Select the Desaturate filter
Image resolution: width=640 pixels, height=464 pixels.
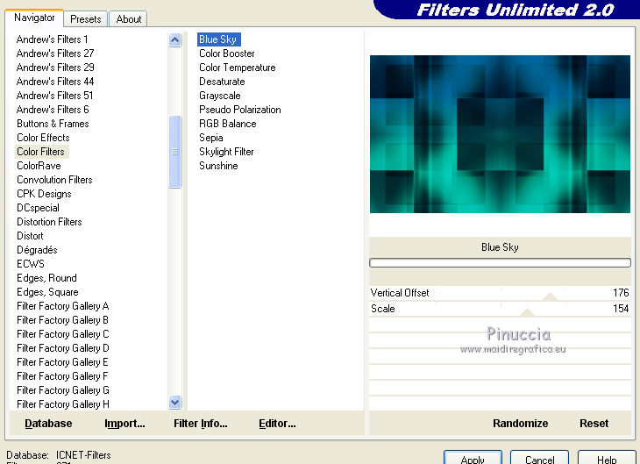click(222, 82)
